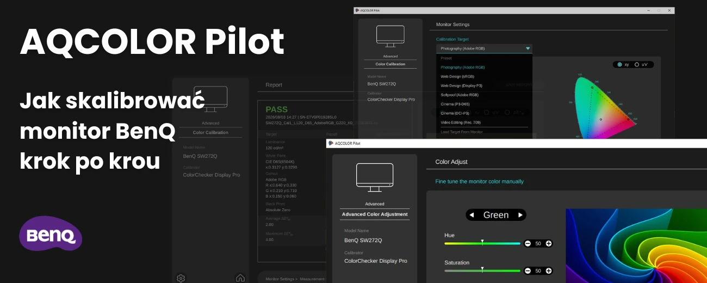The width and height of the screenshot is (707, 283).
Task: Open settings gear in Report window
Action: click(181, 278)
